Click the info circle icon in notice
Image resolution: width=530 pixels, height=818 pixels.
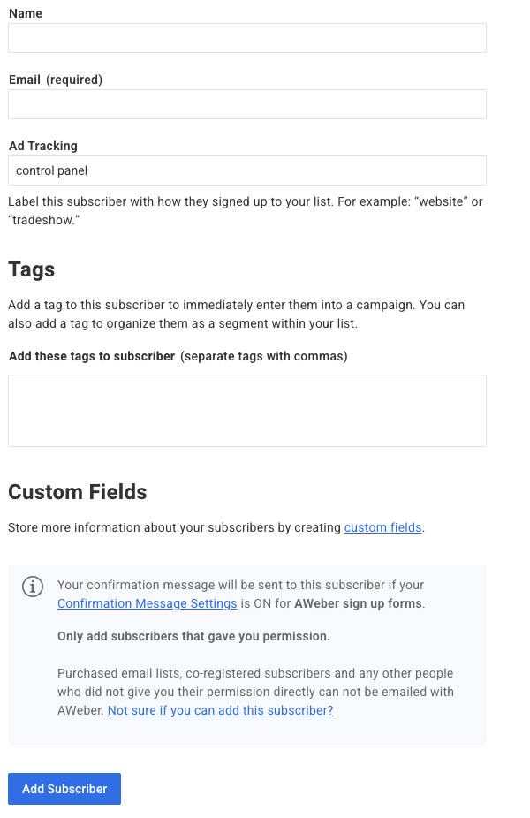pyautogui.click(x=33, y=587)
